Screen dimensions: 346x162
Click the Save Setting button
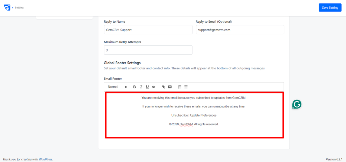coord(330,8)
